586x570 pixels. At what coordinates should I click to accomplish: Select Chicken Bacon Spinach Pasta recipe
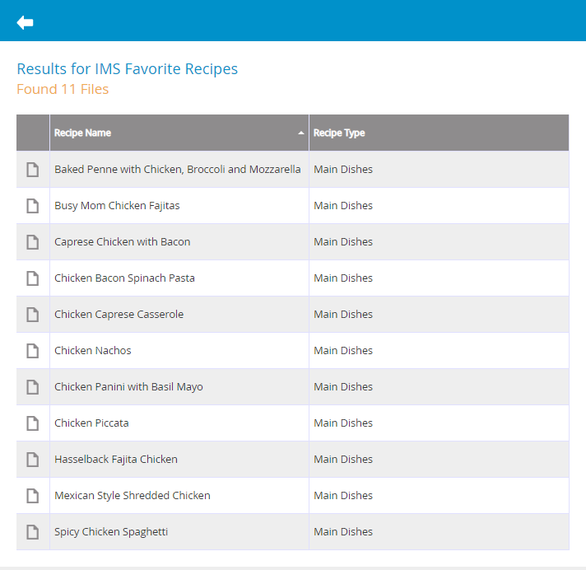coord(124,278)
